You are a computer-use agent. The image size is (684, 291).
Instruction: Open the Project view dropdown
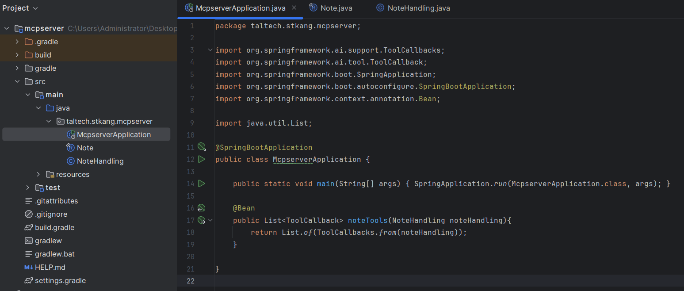click(x=20, y=8)
